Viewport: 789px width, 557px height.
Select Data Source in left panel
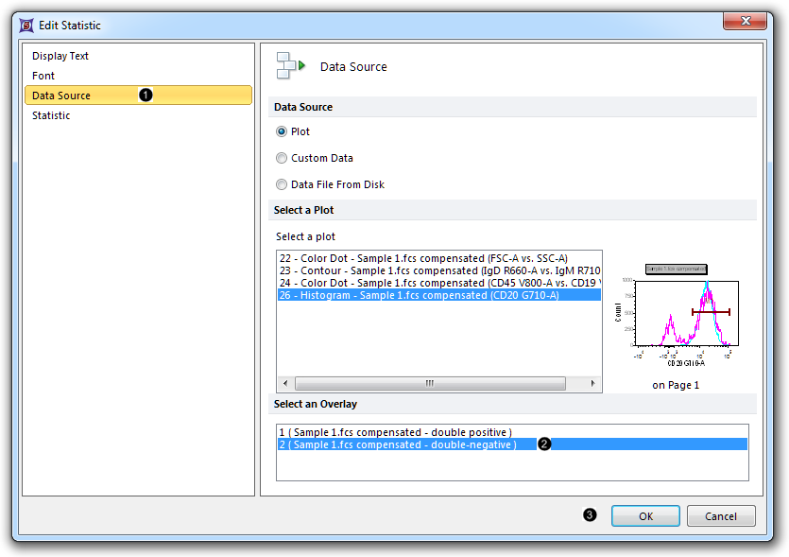[61, 96]
